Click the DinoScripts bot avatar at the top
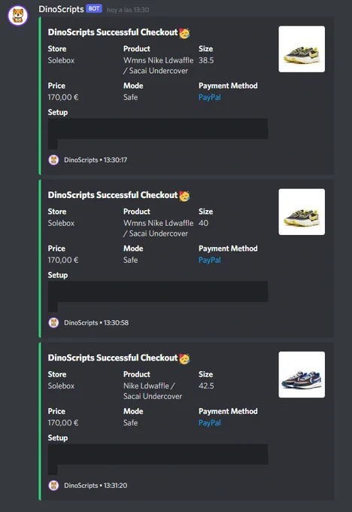The width and height of the screenshot is (352, 512). pyautogui.click(x=18, y=15)
